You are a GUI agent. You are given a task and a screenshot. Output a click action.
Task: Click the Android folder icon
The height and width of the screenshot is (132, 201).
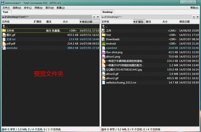pos(103,43)
